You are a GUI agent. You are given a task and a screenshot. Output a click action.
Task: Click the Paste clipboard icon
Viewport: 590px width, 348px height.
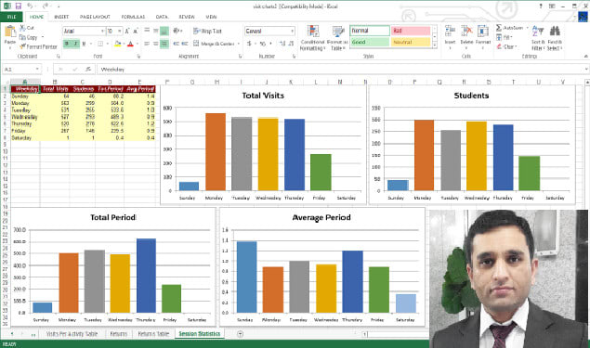point(10,32)
